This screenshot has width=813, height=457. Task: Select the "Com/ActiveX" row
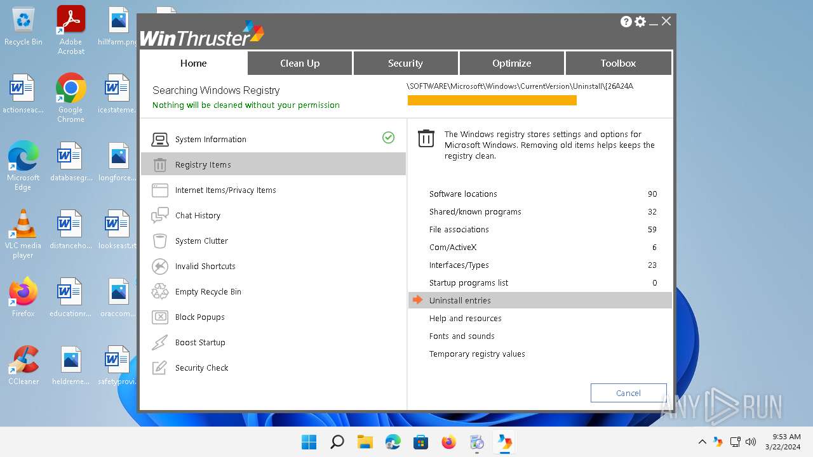540,248
